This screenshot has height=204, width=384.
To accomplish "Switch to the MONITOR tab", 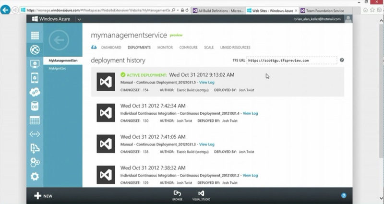I will pyautogui.click(x=165, y=47).
